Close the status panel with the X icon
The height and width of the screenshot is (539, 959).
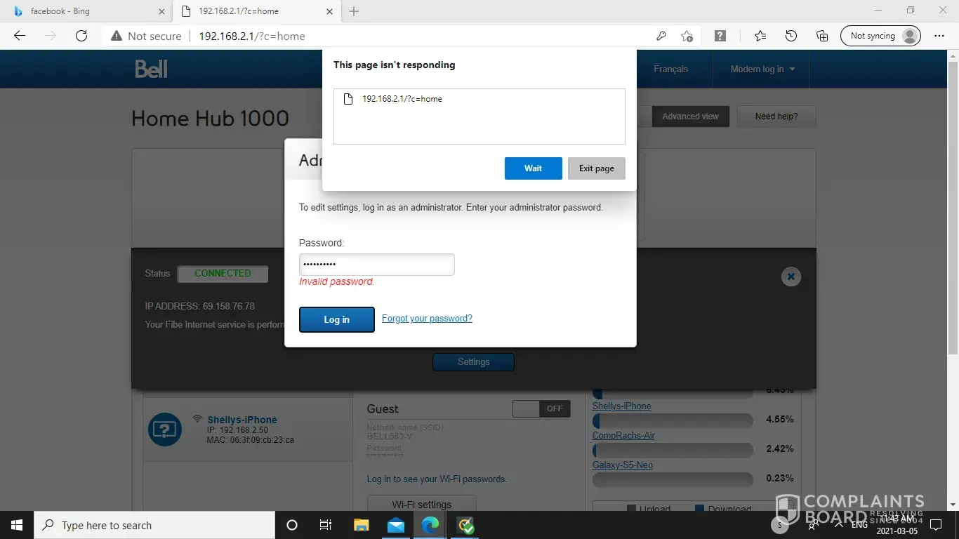pyautogui.click(x=791, y=277)
